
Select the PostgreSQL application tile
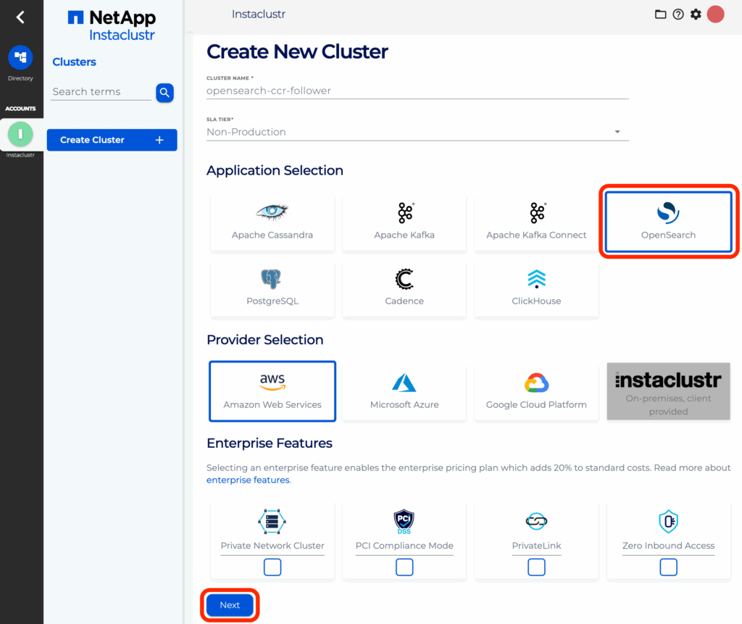[x=272, y=288]
